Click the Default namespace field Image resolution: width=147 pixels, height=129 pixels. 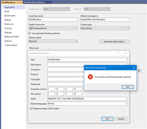(x=105, y=20)
